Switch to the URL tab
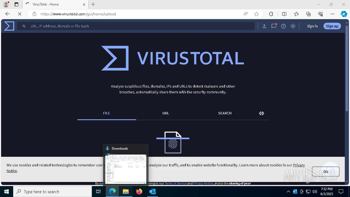350x197 pixels. [x=166, y=113]
